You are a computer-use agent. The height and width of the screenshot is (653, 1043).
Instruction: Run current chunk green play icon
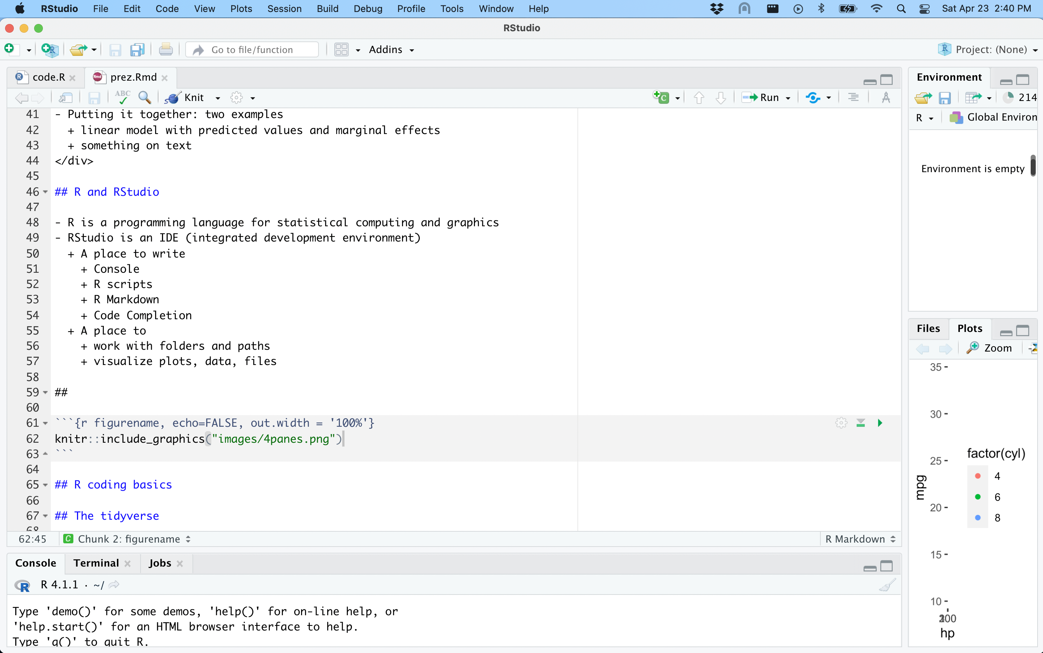point(880,423)
